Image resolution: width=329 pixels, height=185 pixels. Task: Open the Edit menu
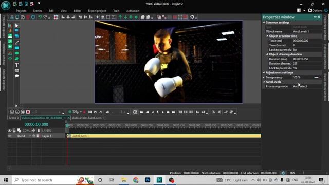coord(51,11)
